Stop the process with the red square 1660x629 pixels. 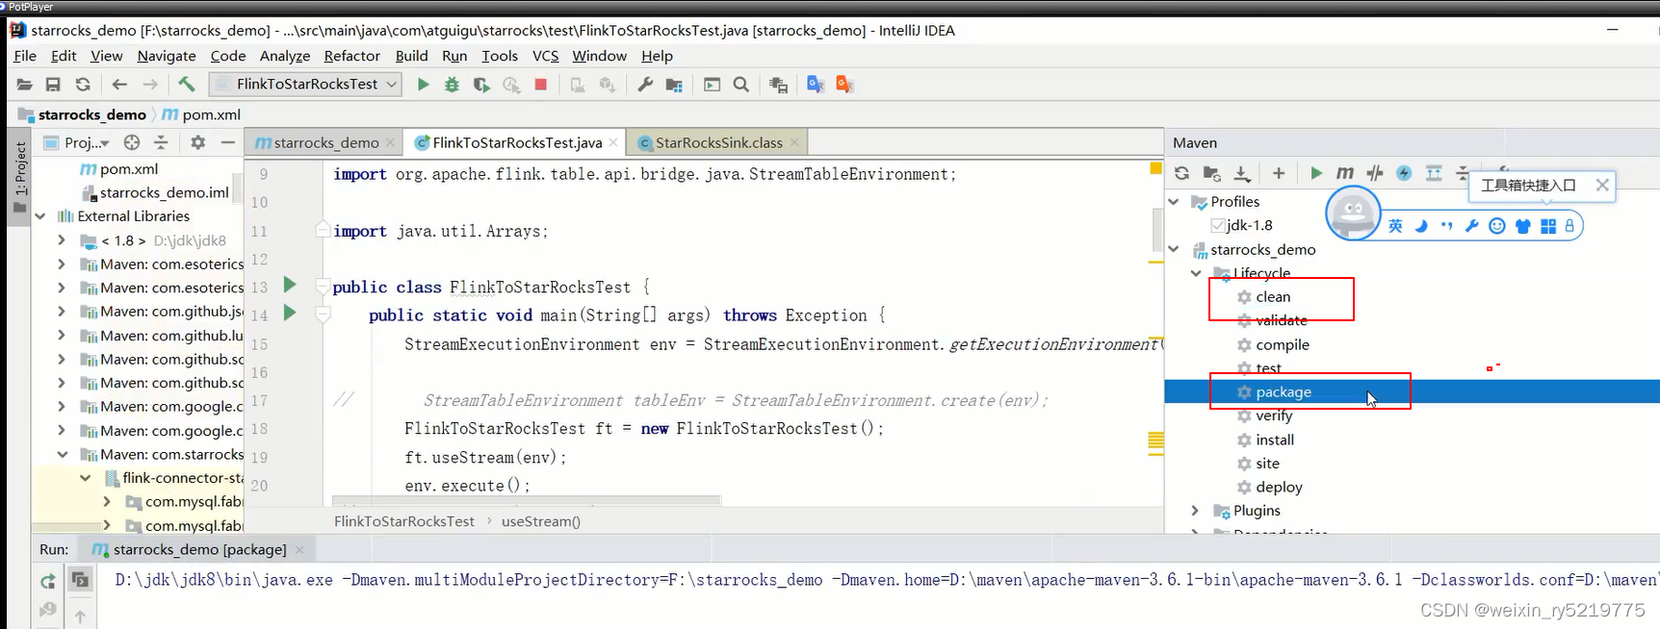click(x=541, y=85)
